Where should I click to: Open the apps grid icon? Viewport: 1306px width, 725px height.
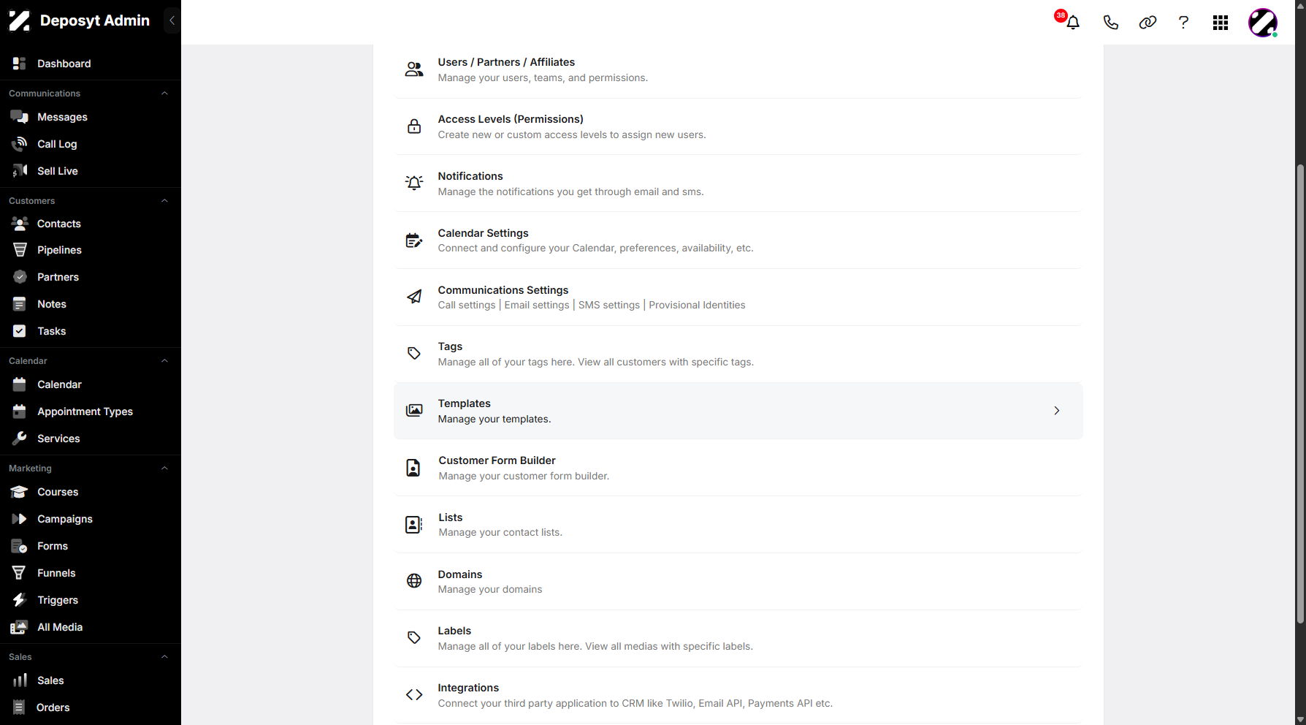(x=1221, y=23)
